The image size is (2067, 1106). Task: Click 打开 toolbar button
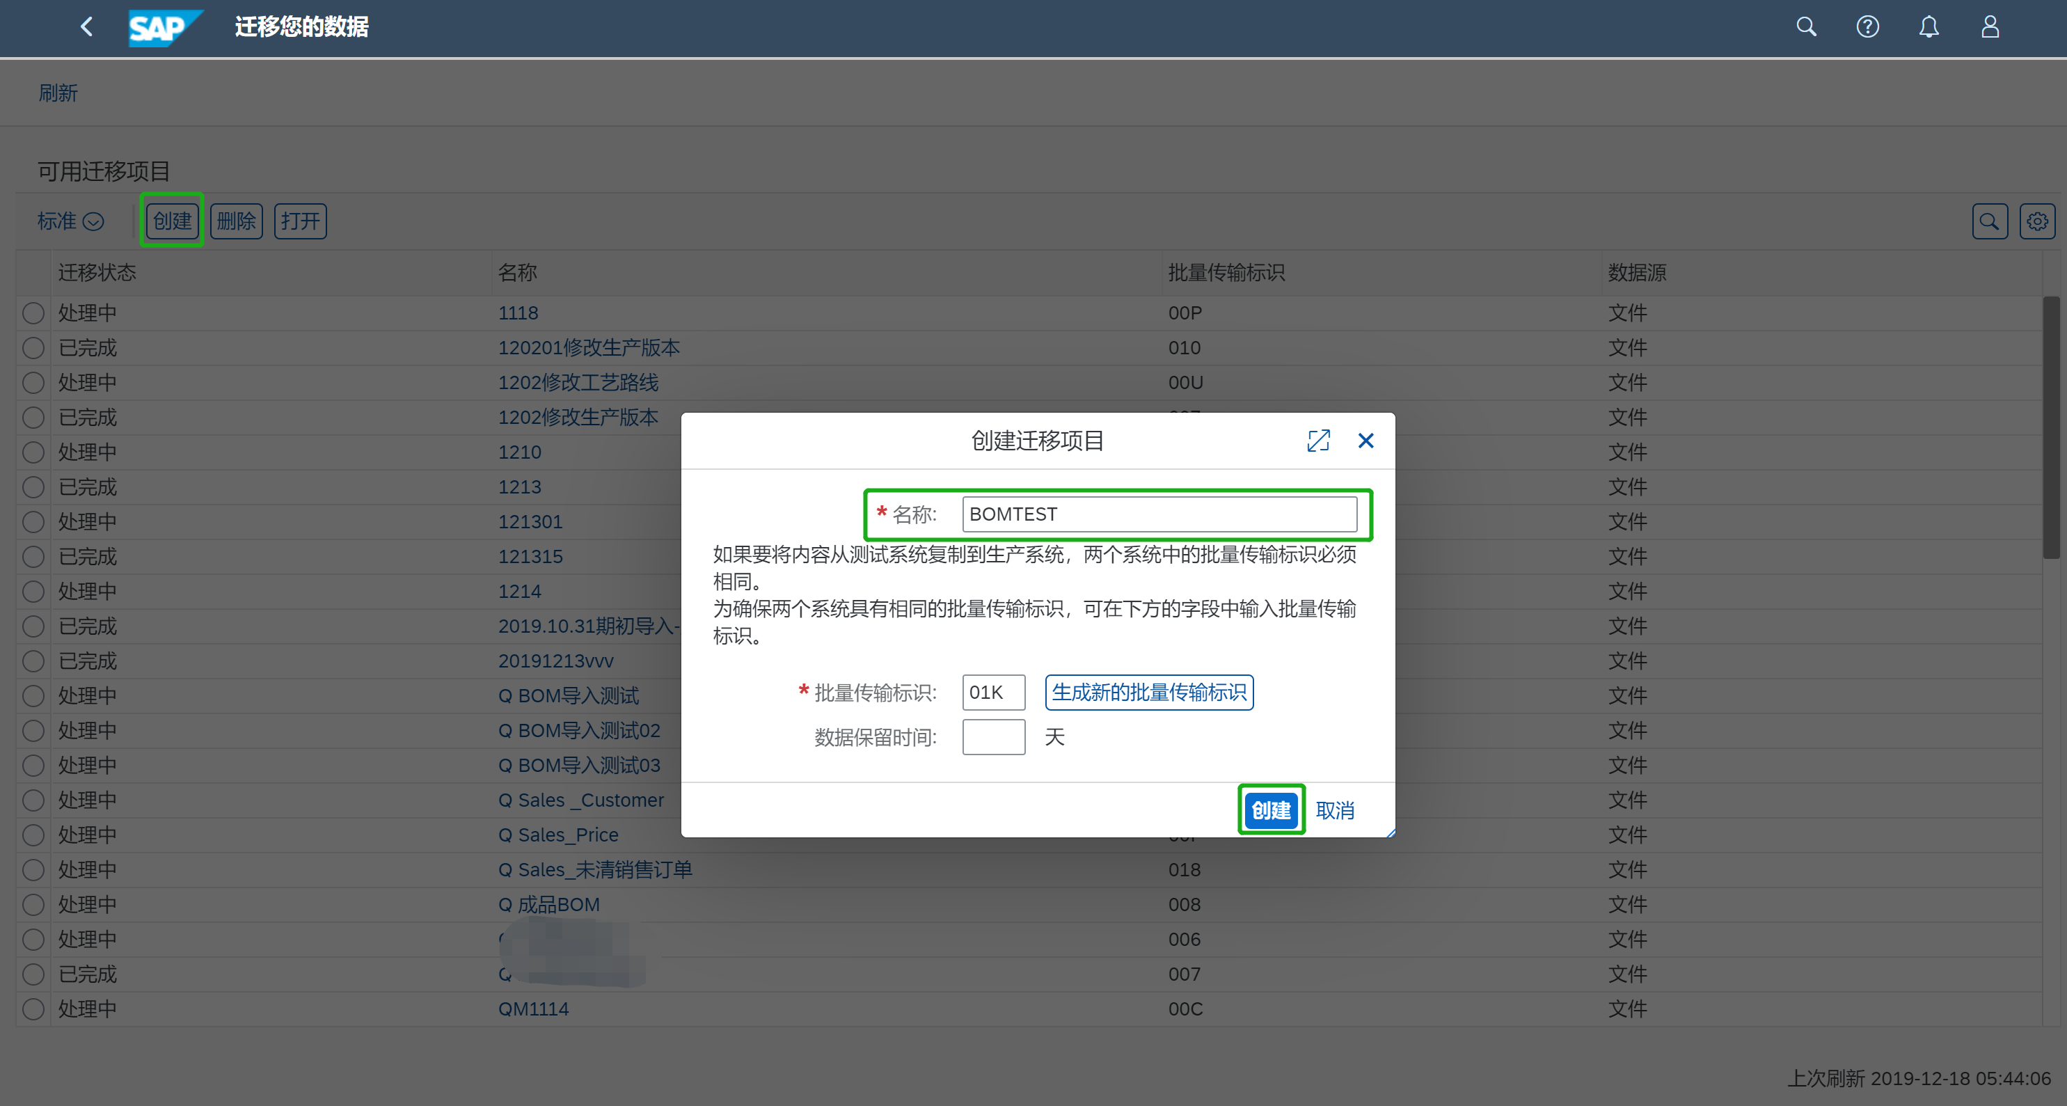coord(300,221)
